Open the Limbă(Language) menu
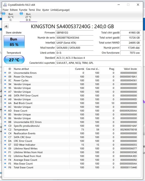The height and width of the screenshot is (181, 145). [60, 10]
